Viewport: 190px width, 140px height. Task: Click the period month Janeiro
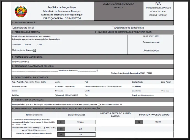(x=28, y=44)
